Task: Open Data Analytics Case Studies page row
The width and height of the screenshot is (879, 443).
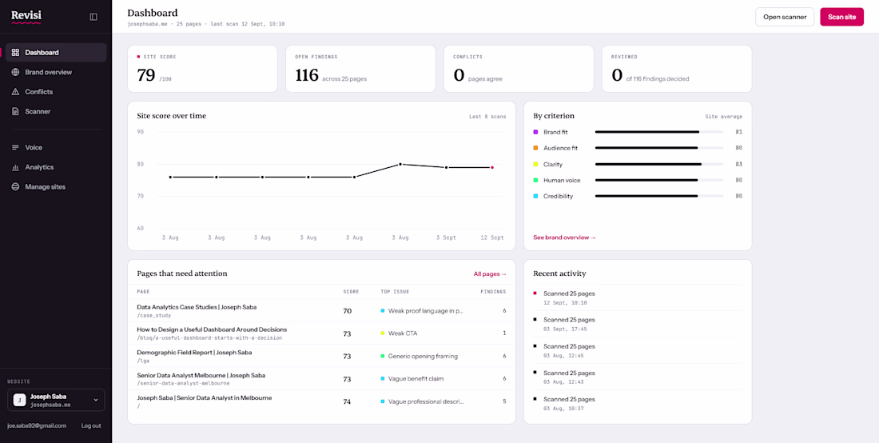Action: (x=321, y=311)
